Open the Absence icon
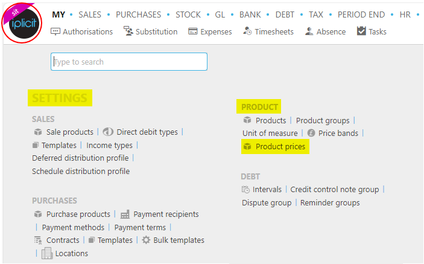Viewport: 424px width, 264px height. pyautogui.click(x=309, y=31)
